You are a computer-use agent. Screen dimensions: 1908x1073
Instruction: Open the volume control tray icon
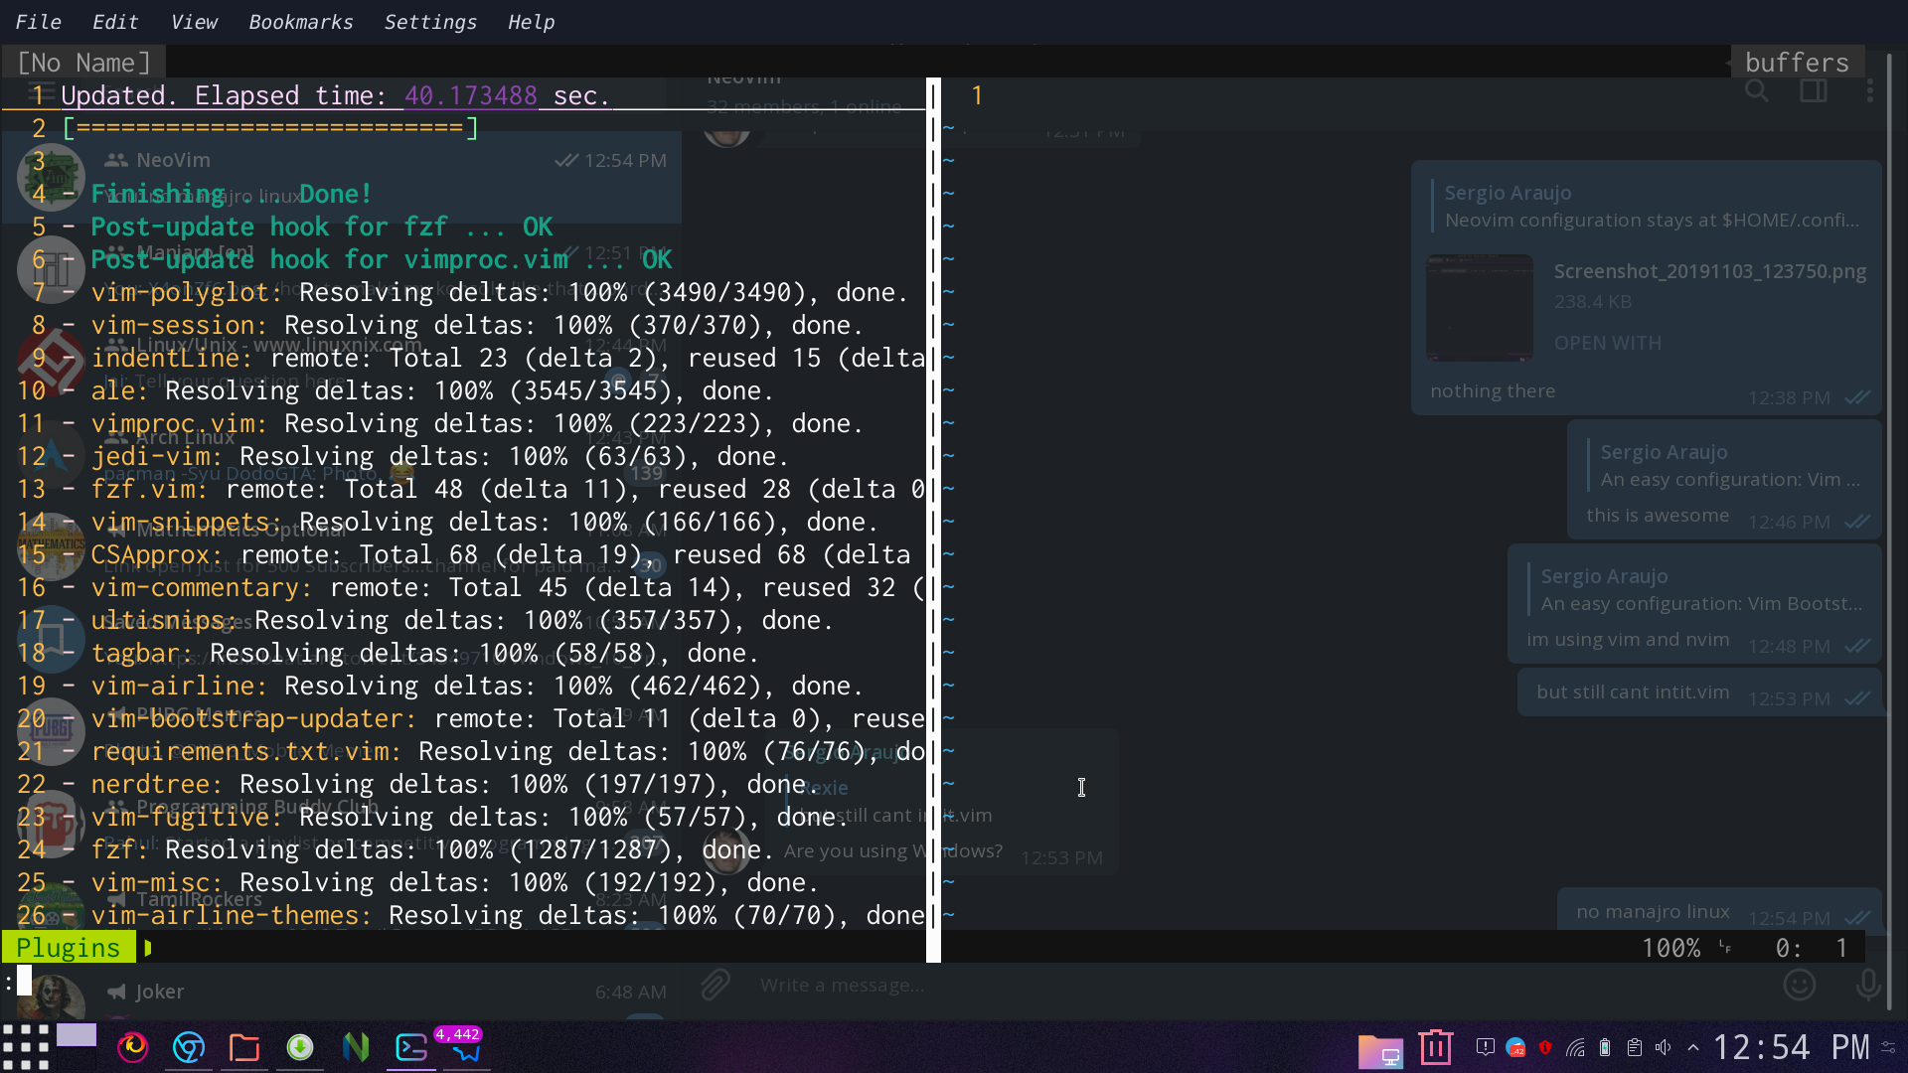tap(1665, 1047)
